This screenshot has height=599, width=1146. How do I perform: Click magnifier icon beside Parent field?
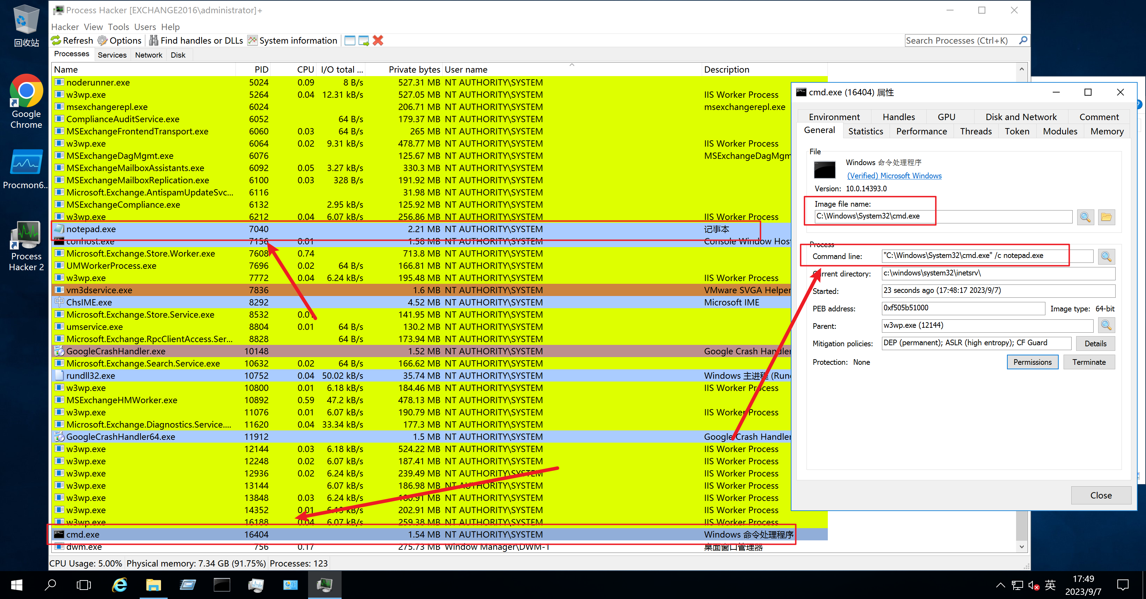tap(1106, 326)
